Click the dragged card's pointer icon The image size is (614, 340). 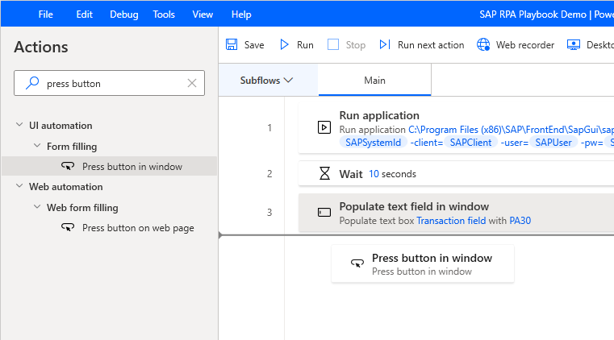(357, 263)
